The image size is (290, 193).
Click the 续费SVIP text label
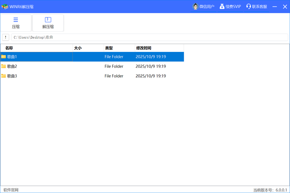click(x=233, y=6)
